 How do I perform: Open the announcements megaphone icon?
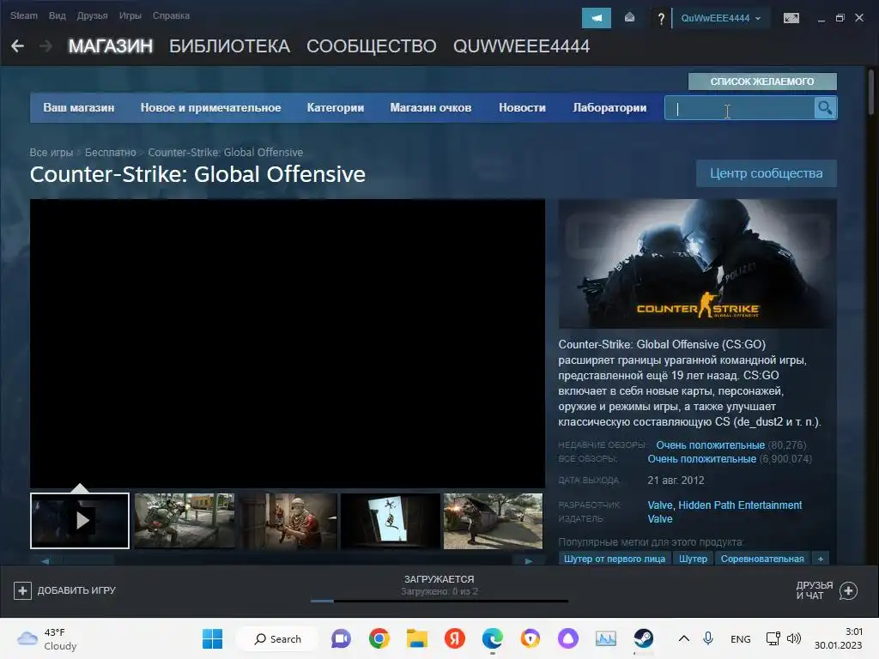pos(597,18)
